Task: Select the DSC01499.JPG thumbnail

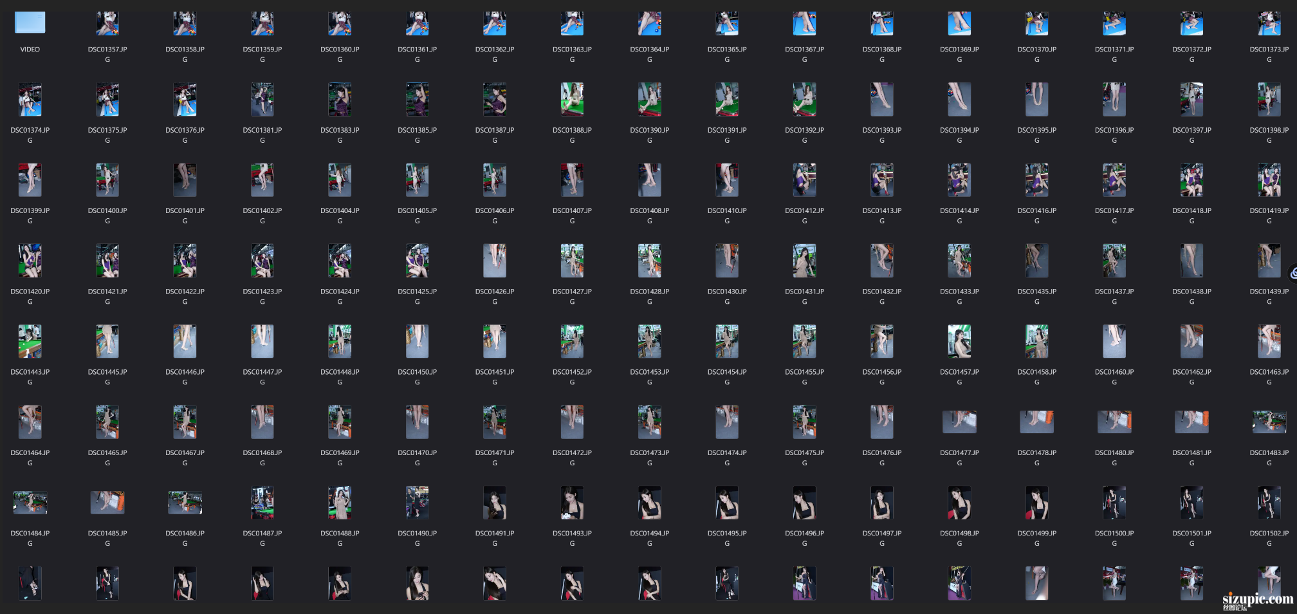Action: point(1037,503)
